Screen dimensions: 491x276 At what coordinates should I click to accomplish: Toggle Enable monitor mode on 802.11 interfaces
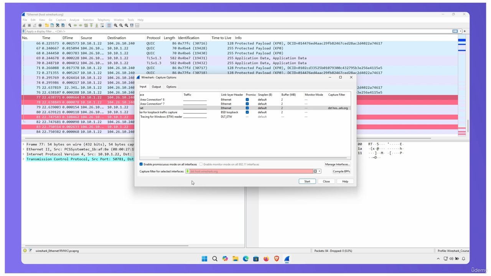coord(201,164)
